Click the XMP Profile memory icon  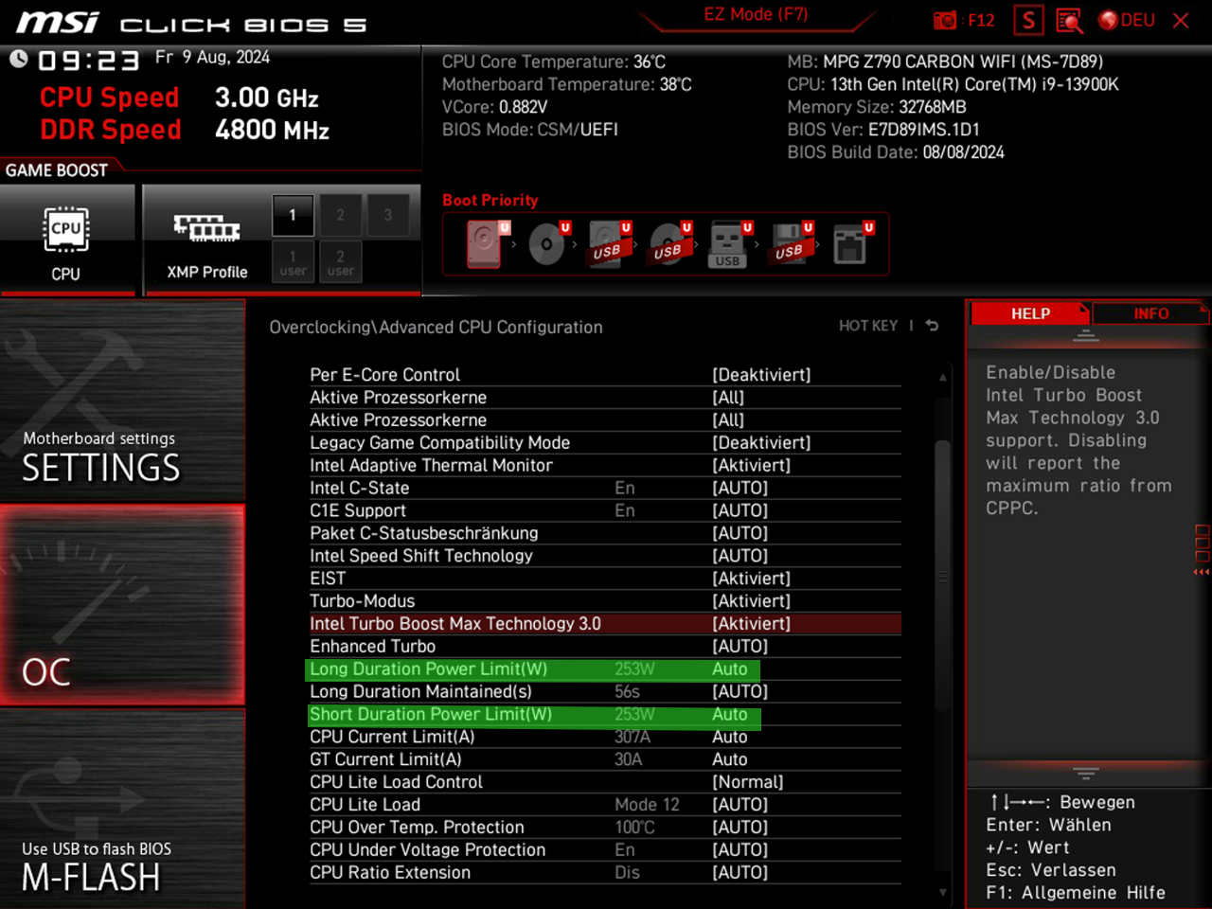point(206,228)
